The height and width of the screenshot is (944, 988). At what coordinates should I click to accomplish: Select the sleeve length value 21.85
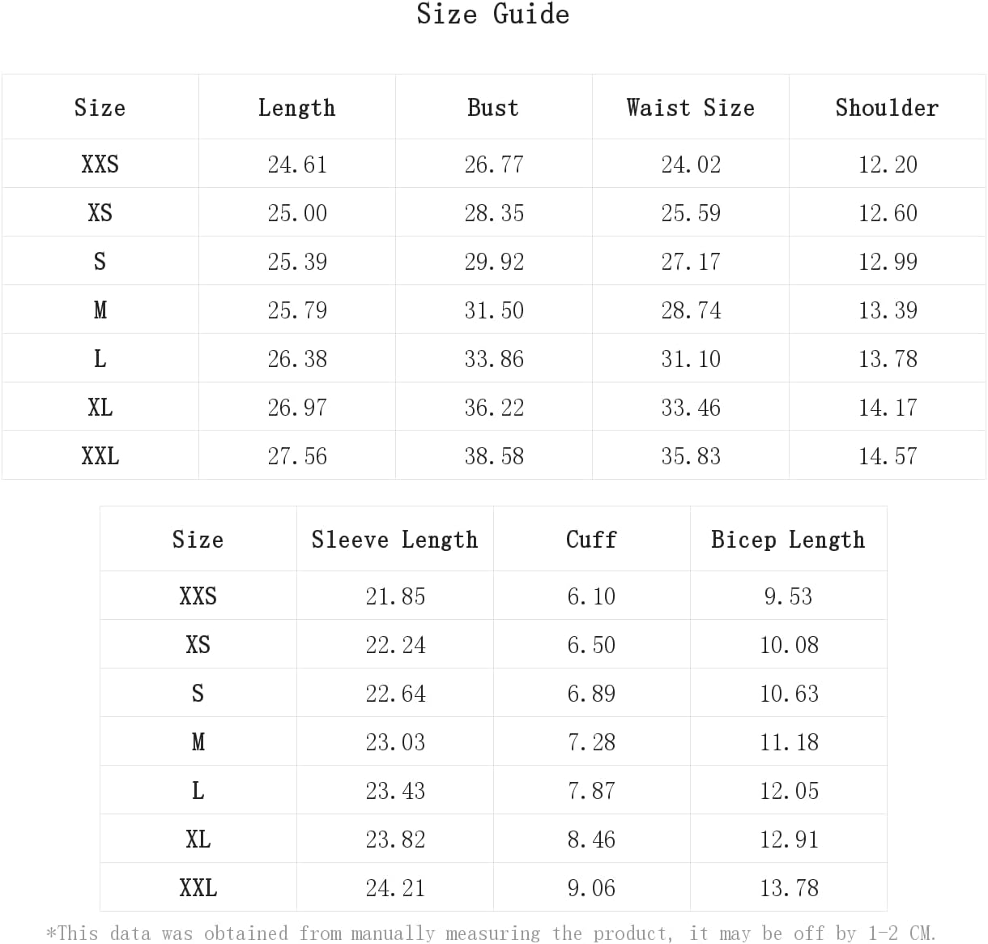click(x=395, y=596)
